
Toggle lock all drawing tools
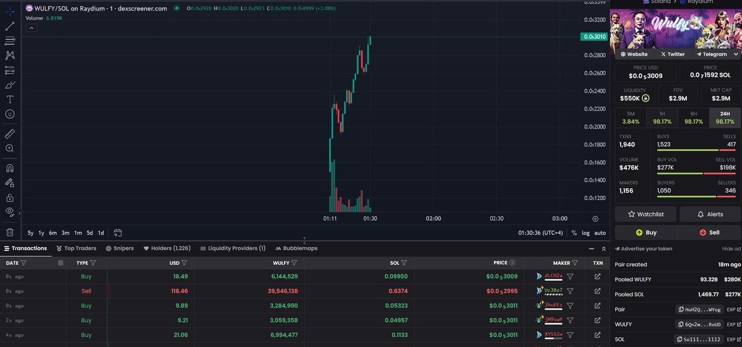pos(10,198)
